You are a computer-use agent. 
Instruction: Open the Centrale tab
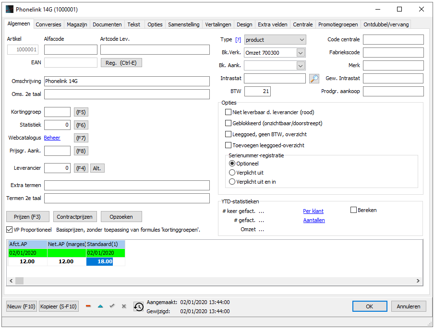[303, 24]
